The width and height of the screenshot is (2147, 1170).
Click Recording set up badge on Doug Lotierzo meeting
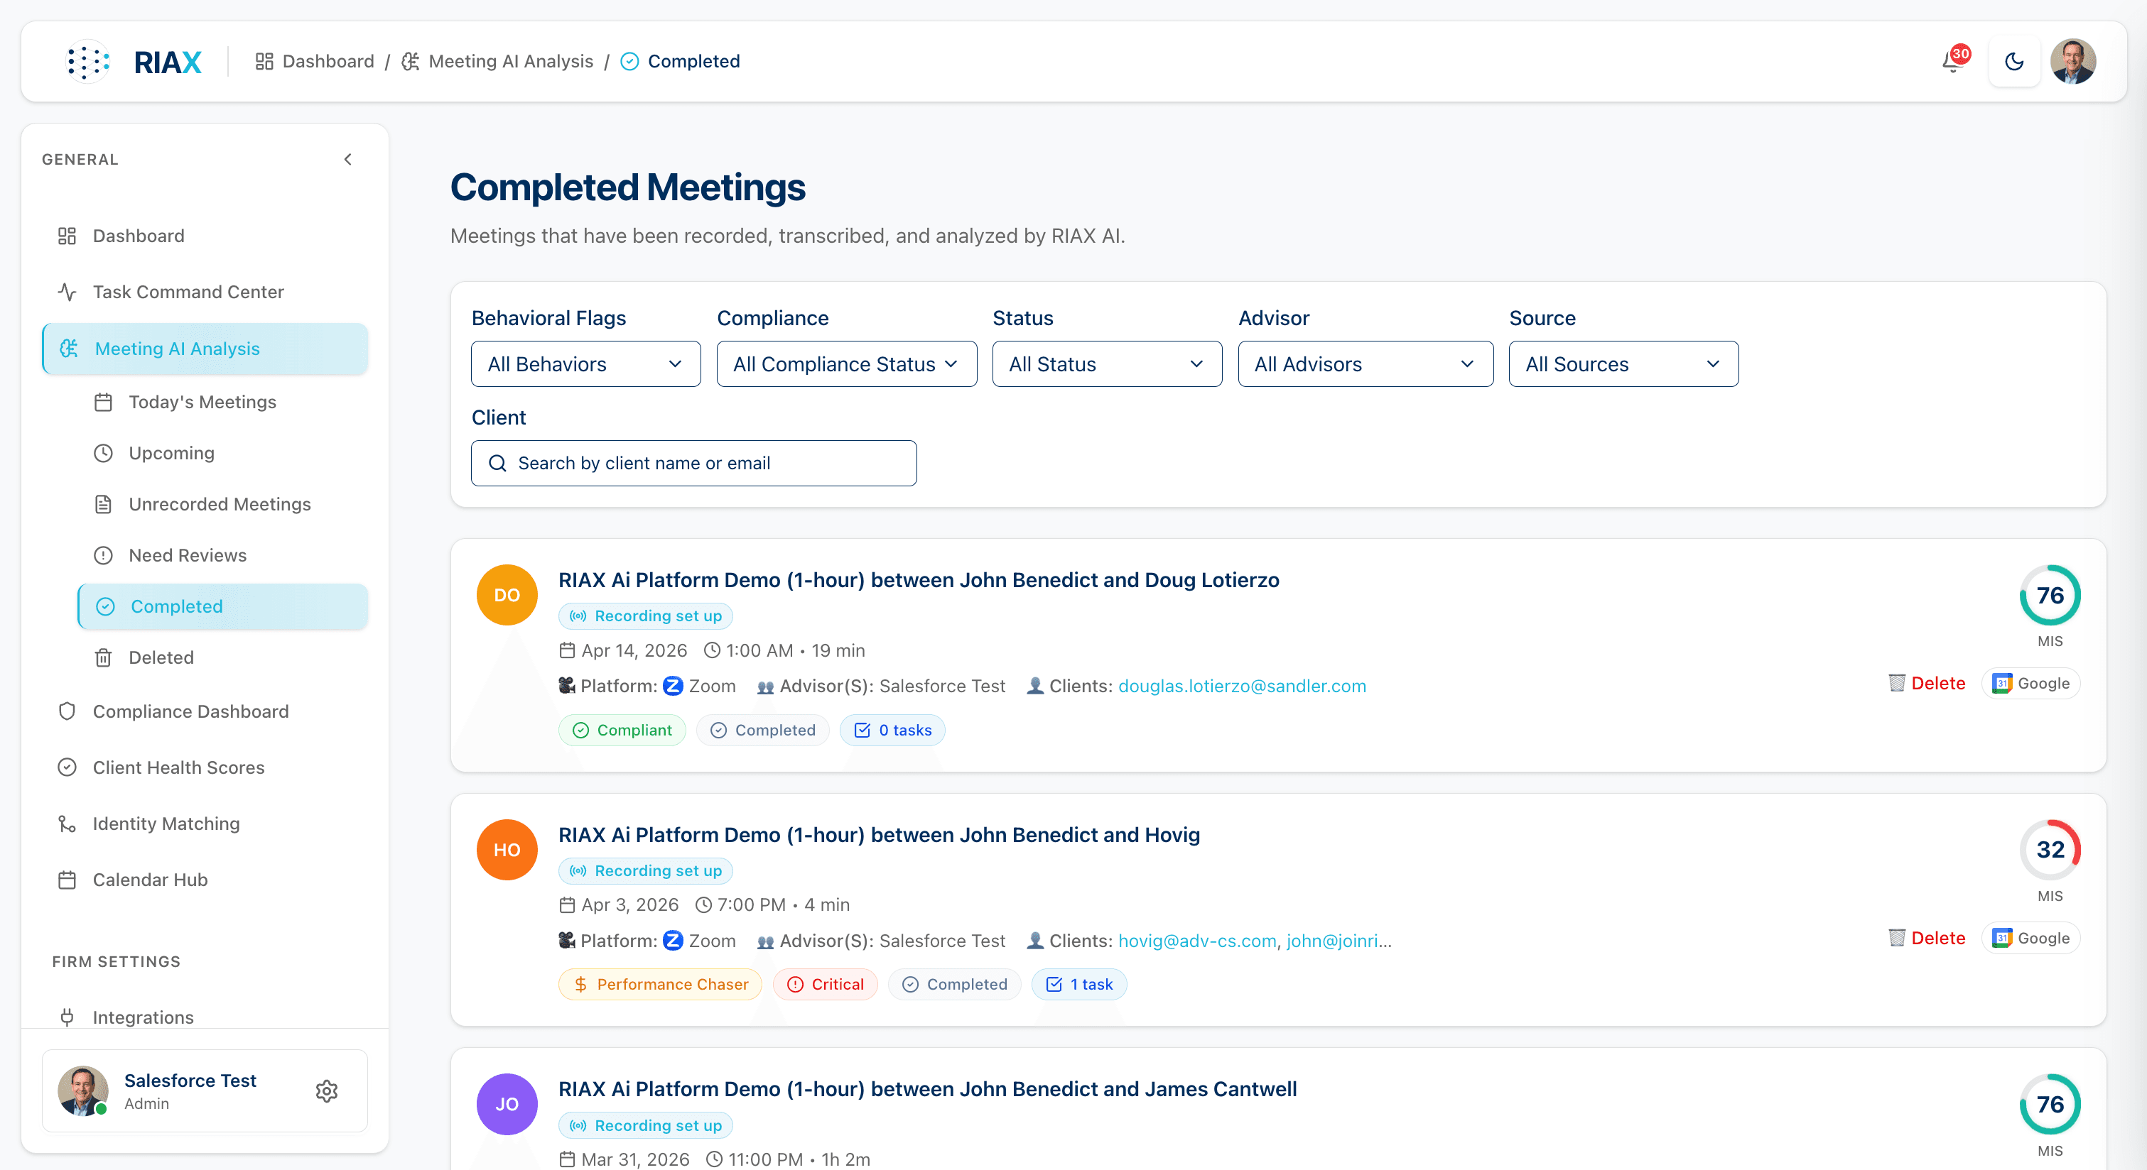tap(645, 616)
